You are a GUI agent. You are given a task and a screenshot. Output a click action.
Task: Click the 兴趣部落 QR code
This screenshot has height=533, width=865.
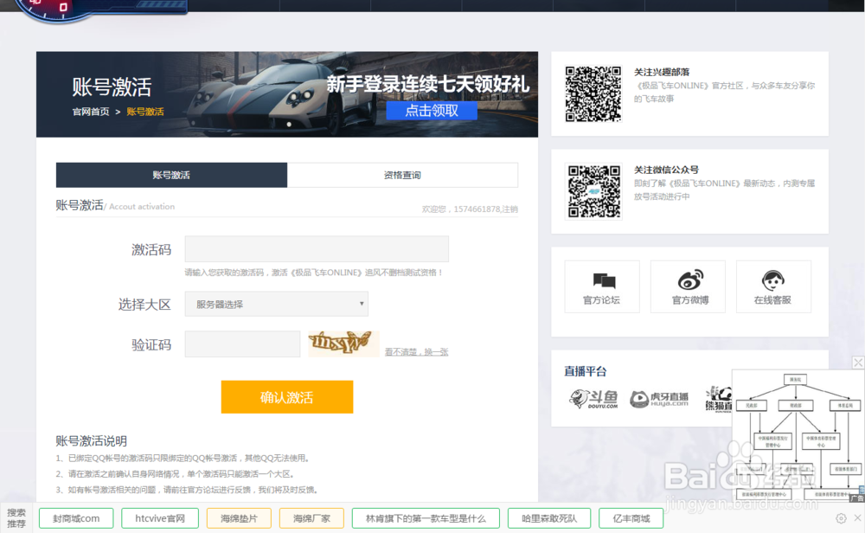(x=593, y=93)
